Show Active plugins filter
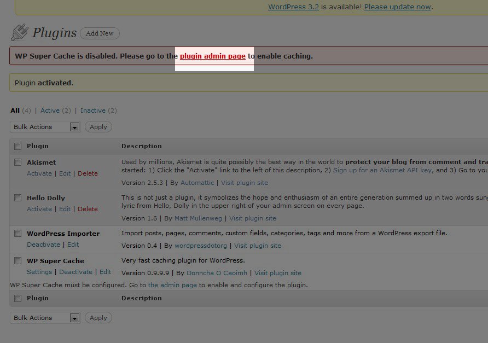Viewport: 488px width, 343px height. (50, 111)
